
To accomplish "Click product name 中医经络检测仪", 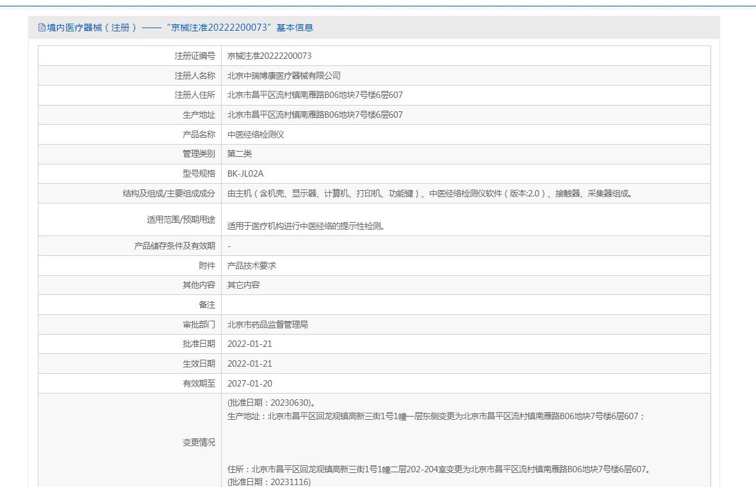I will (x=256, y=134).
